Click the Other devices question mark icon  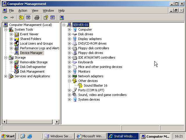[x=75, y=81]
